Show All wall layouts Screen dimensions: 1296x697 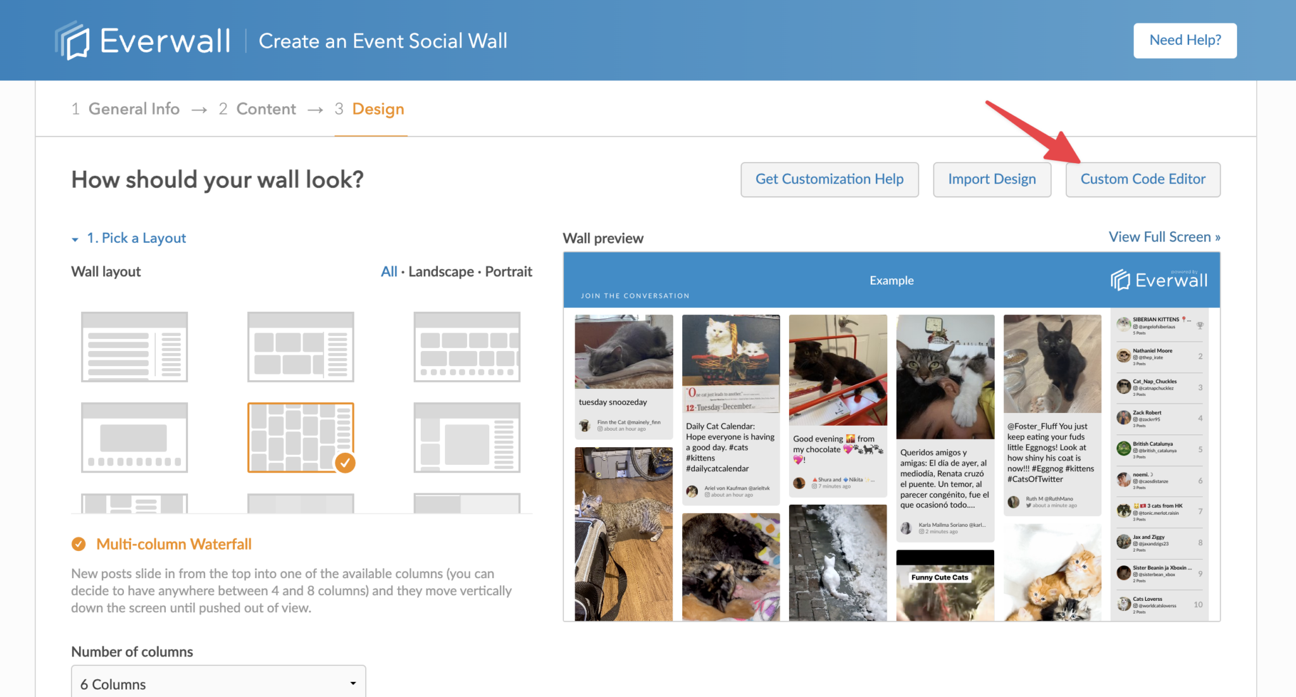coord(389,271)
